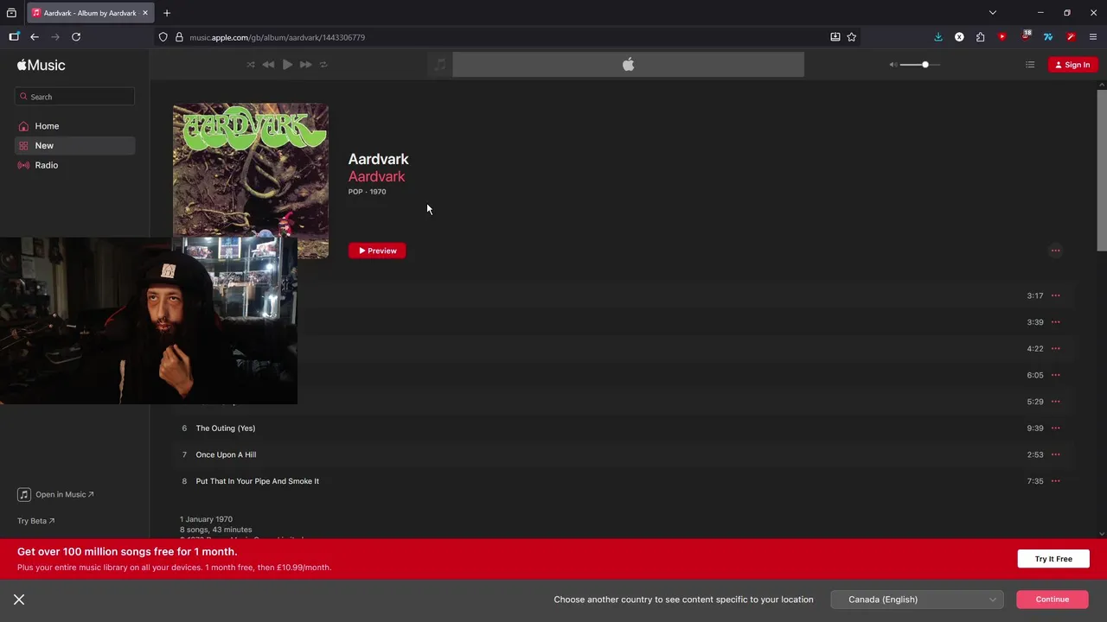Screen dimensions: 1107x622
Task: Open the site padlock security info
Action: click(179, 37)
